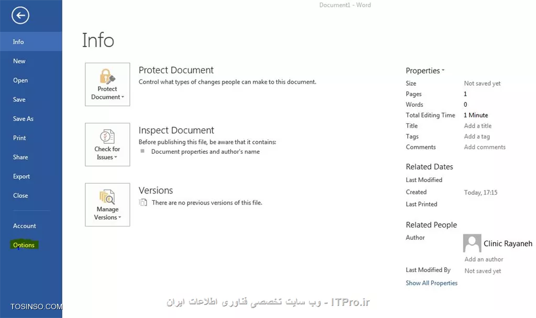Click the Clinic Rayaneh author avatar
Viewport: 536px width, 318px height.
472,243
